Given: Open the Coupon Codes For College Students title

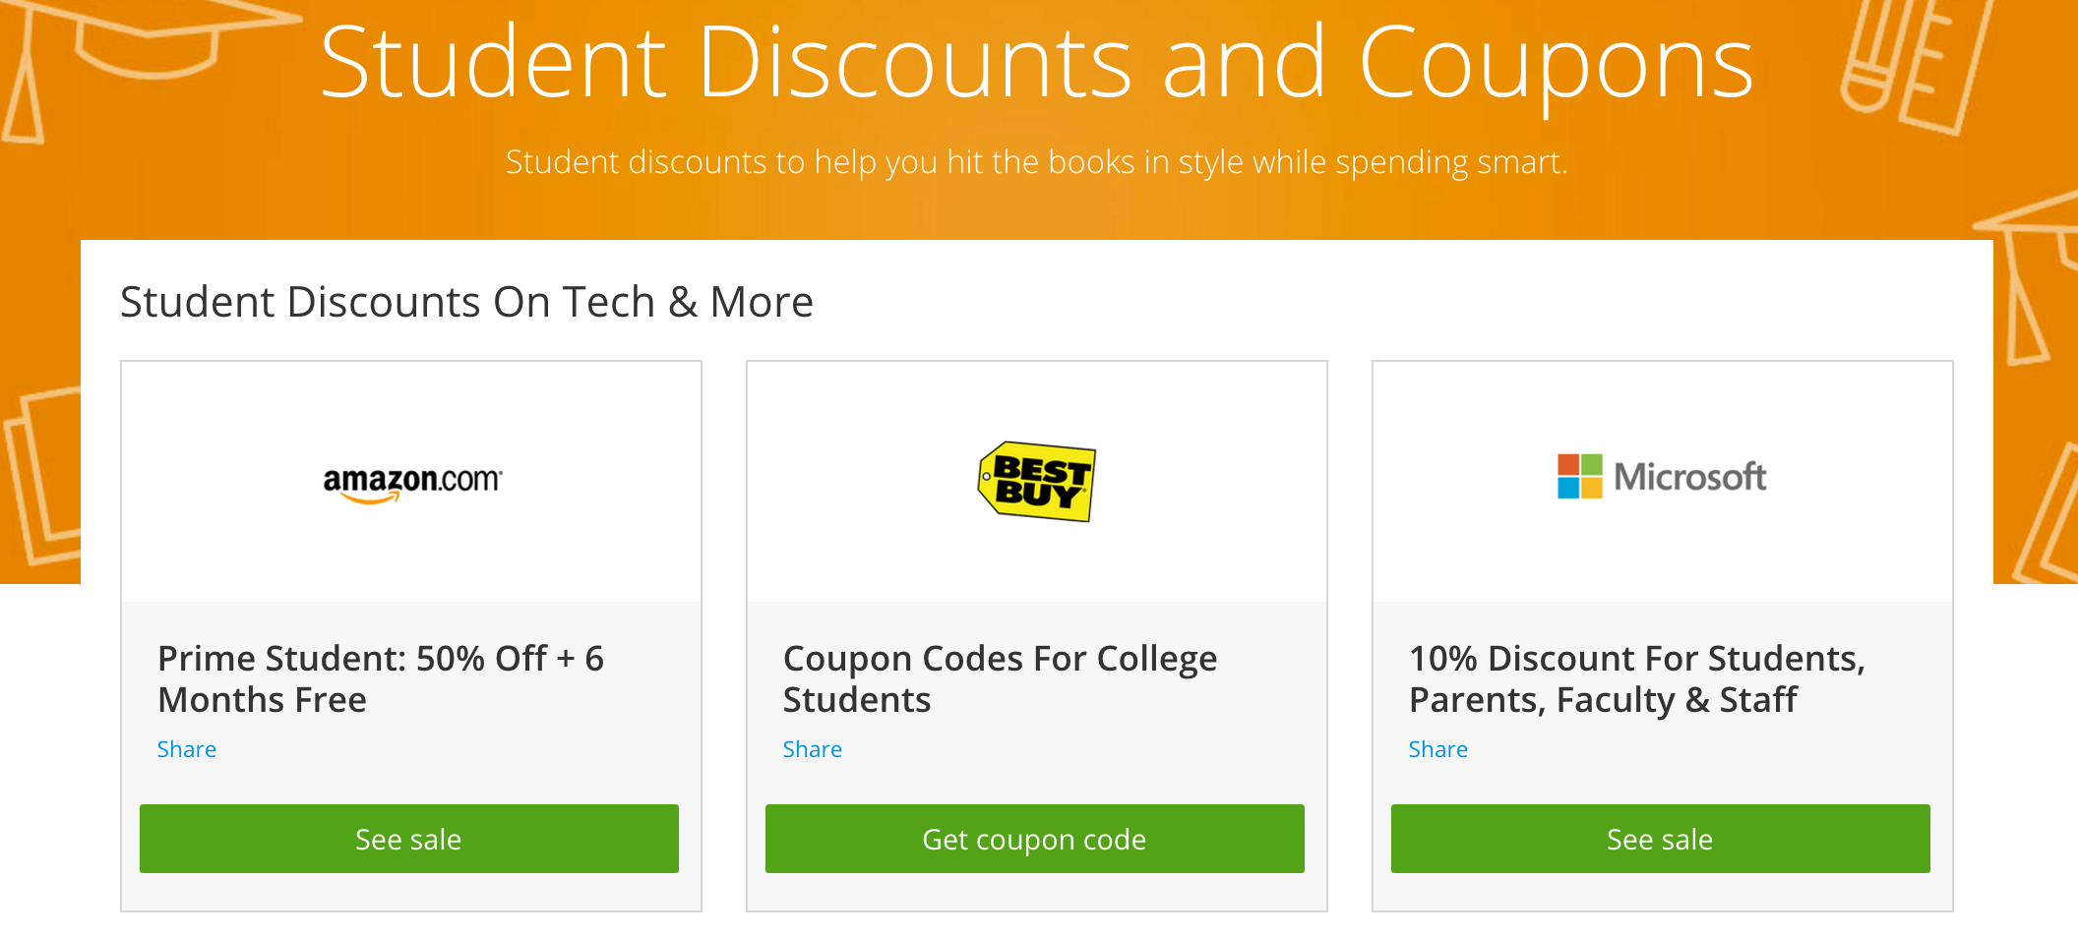Looking at the screenshot, I should click(x=1000, y=678).
